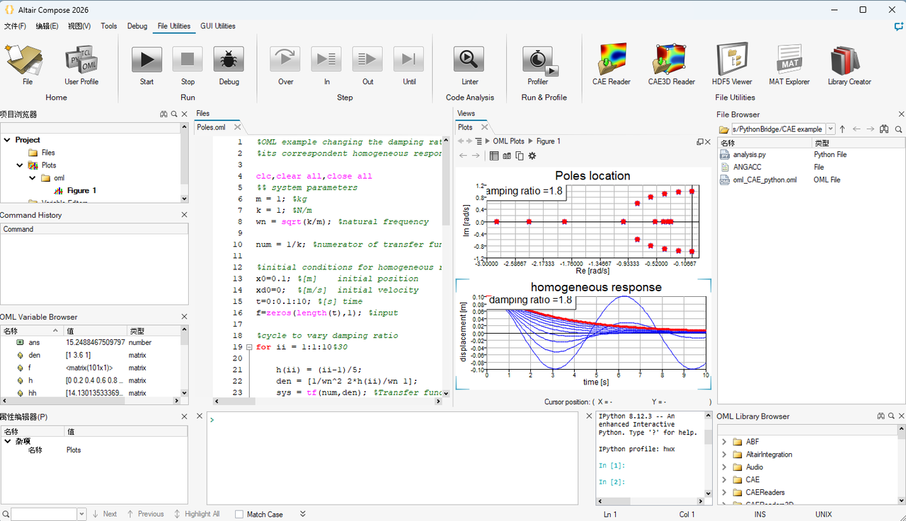Click the Highlight All button
The width and height of the screenshot is (906, 521).
pos(197,514)
